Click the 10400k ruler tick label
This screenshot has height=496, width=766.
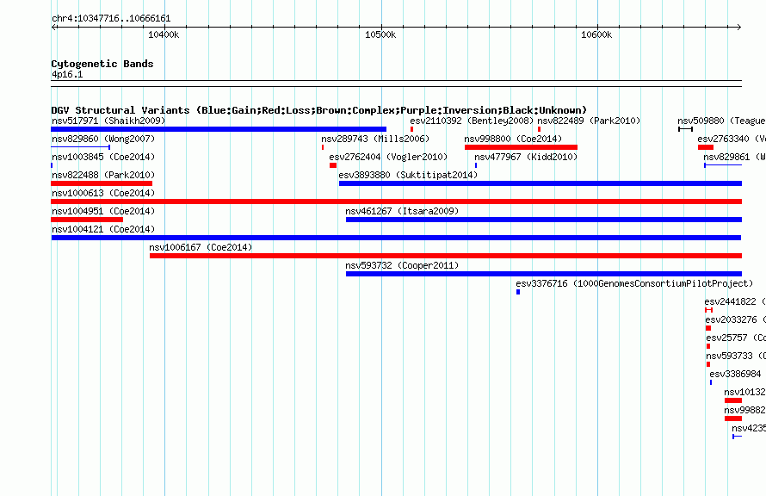pos(164,34)
